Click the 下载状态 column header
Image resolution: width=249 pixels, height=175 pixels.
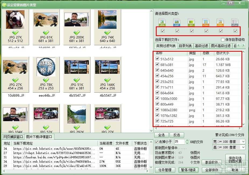[140, 143]
